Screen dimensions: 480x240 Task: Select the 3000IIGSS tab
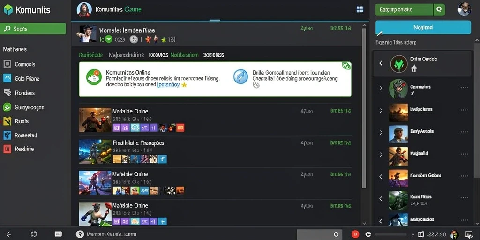213,55
